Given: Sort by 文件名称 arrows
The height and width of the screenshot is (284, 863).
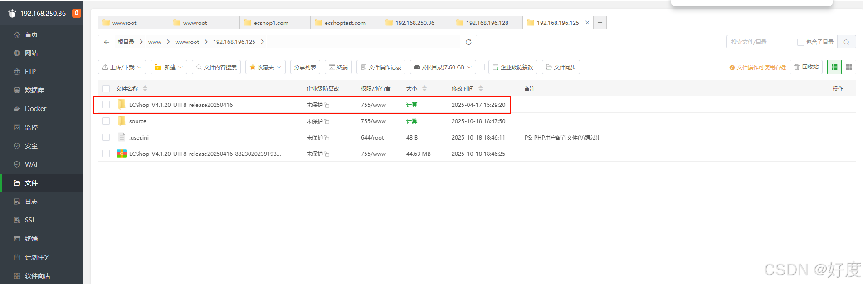Looking at the screenshot, I should pos(145,89).
